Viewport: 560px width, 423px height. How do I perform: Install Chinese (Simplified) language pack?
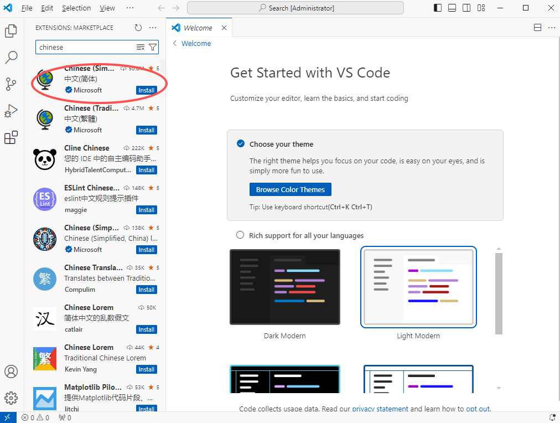click(147, 90)
